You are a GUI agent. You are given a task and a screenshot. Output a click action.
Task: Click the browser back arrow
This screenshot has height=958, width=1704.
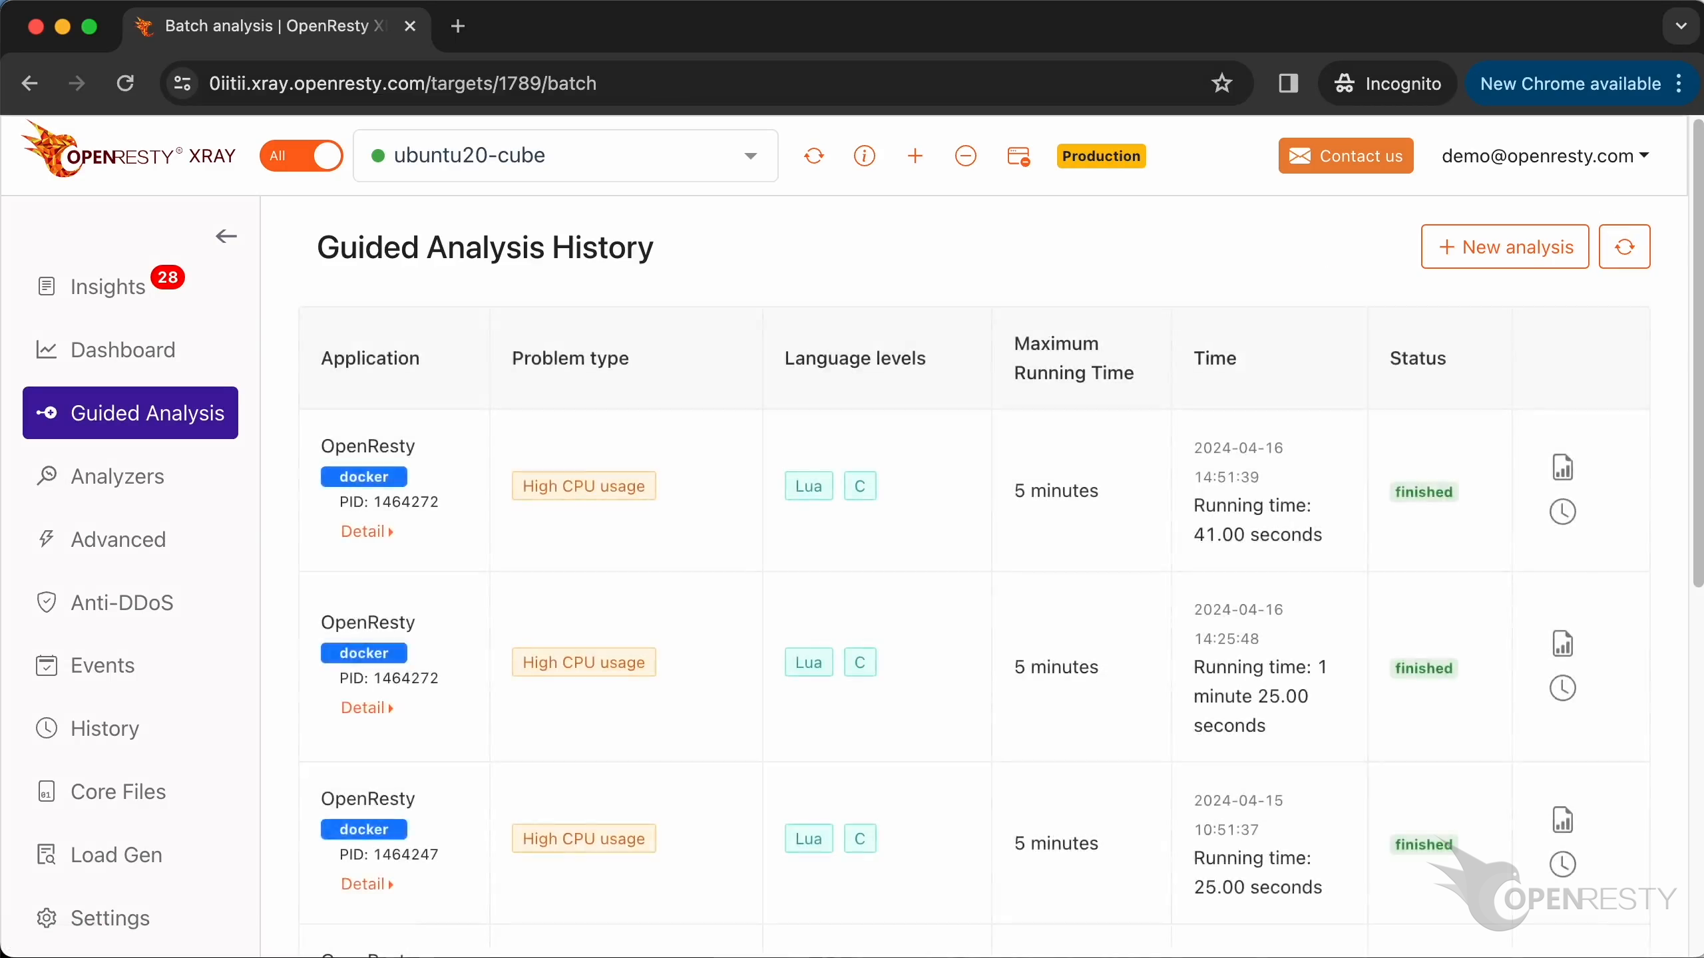pyautogui.click(x=29, y=83)
